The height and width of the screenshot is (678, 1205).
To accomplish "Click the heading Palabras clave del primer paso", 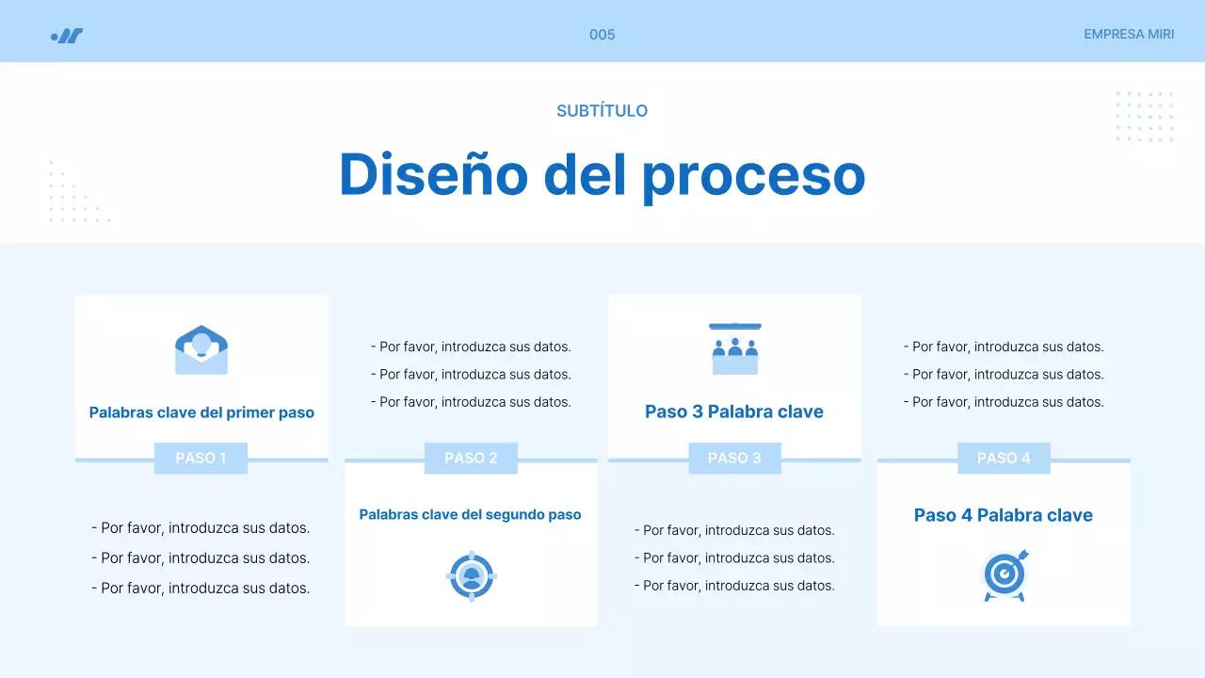I will [x=201, y=412].
